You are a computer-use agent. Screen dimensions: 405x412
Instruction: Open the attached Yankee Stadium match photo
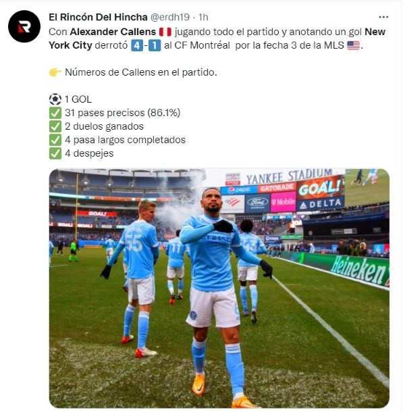[x=219, y=288]
